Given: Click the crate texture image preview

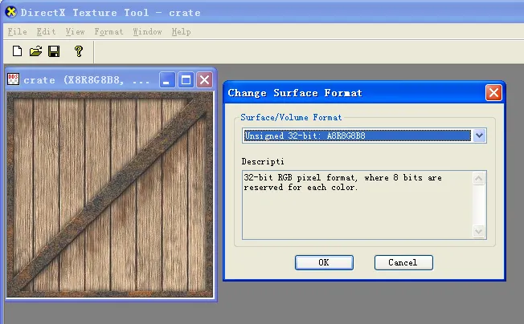Looking at the screenshot, I should tap(110, 194).
